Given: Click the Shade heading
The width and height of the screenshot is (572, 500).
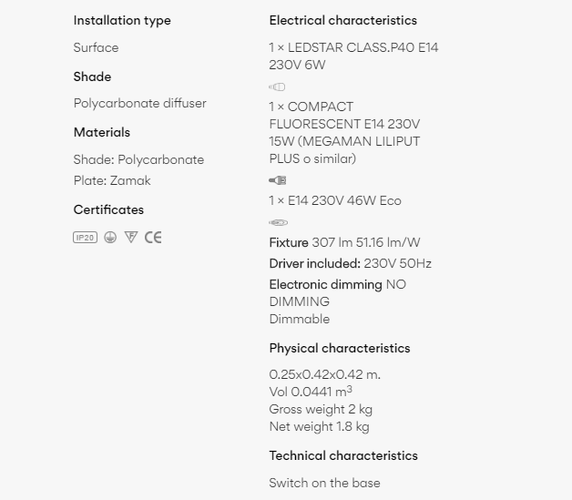Looking at the screenshot, I should [x=92, y=77].
